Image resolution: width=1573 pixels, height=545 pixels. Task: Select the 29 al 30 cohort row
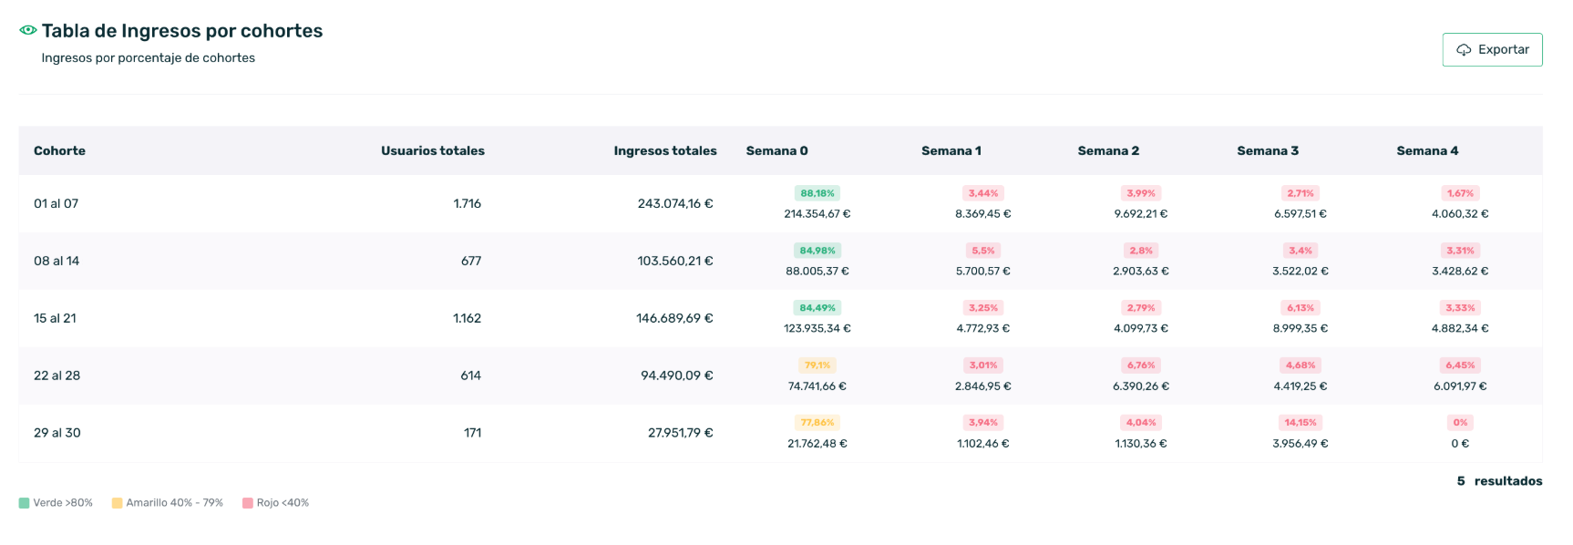coord(57,433)
